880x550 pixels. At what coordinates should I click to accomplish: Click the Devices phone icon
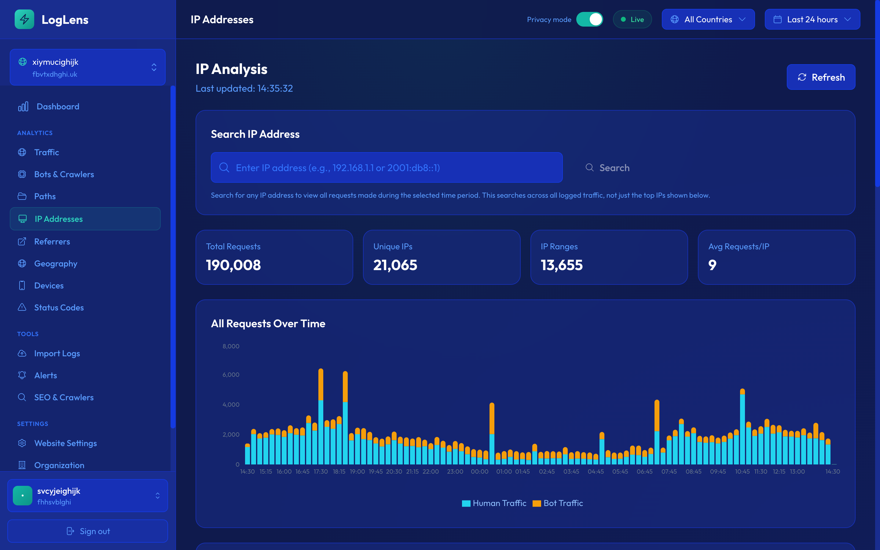point(22,286)
